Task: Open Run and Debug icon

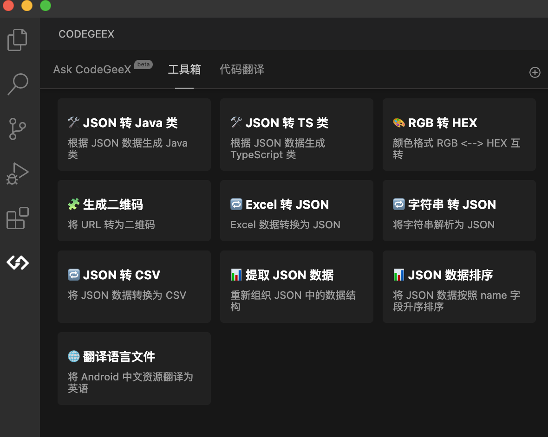Action: (x=18, y=174)
